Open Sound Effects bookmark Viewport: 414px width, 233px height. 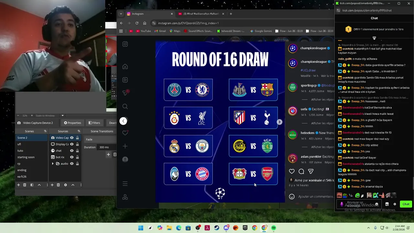point(198,31)
